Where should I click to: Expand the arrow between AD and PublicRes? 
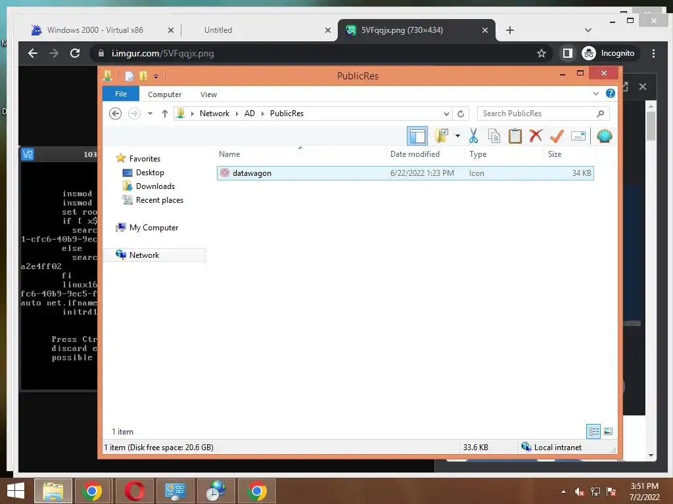click(263, 114)
